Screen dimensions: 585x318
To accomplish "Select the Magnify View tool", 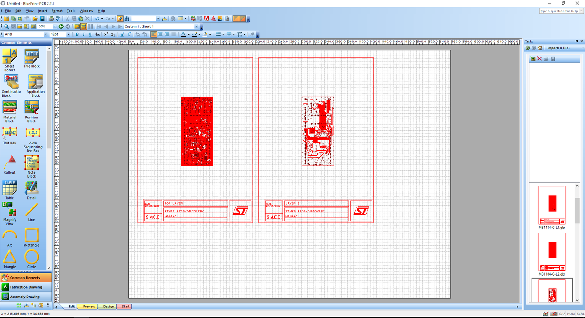I will click(x=10, y=214).
